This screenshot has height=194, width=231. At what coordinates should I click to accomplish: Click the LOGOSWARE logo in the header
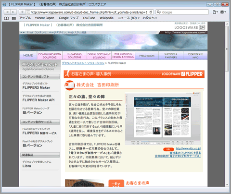[190, 27]
